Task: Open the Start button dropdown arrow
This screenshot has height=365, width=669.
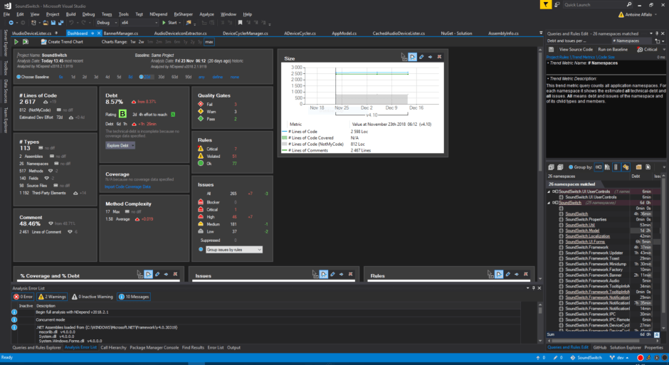Action: click(179, 23)
